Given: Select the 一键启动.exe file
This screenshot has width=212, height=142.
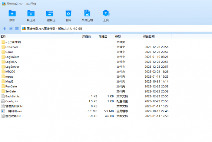Looking at the screenshot, I should pyautogui.click(x=14, y=111).
